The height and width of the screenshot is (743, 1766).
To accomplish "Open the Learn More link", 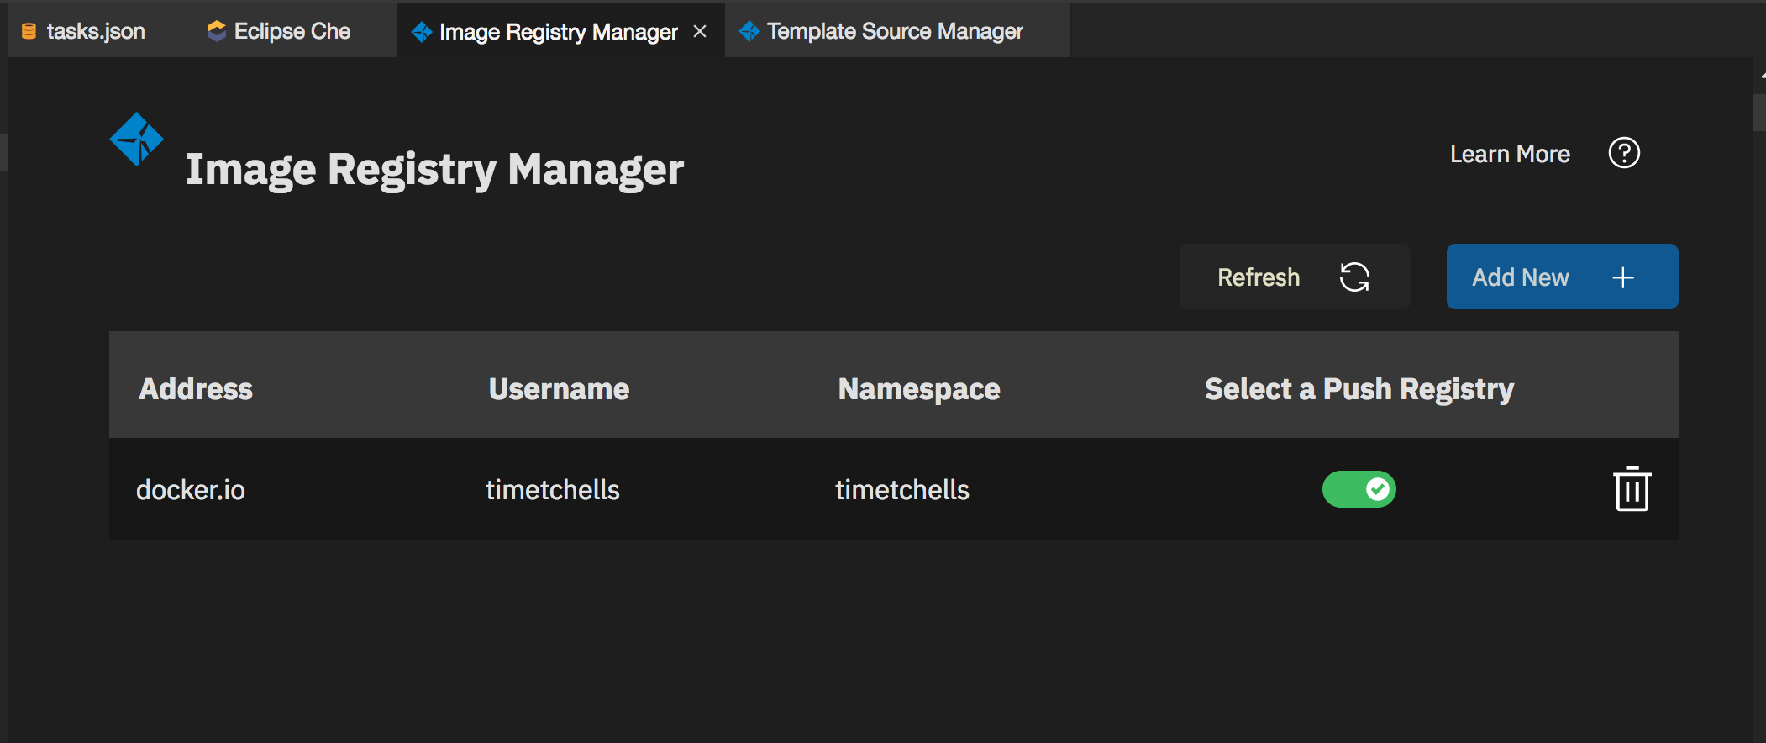I will (x=1510, y=154).
